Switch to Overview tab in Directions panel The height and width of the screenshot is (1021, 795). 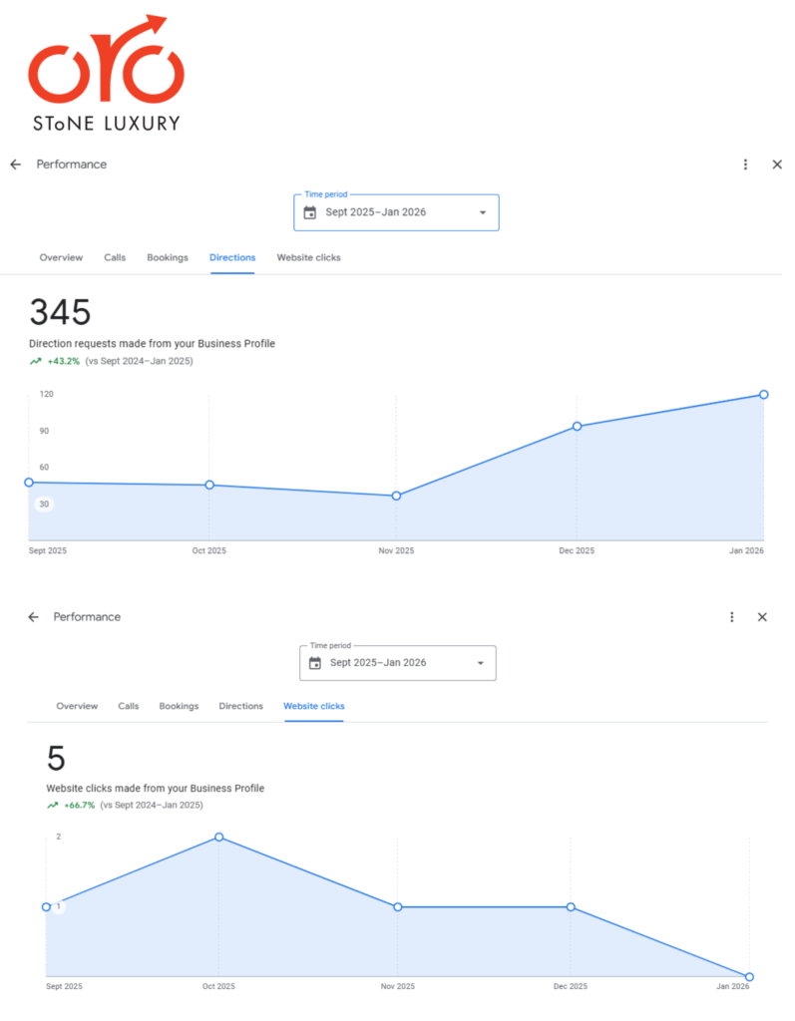(61, 258)
